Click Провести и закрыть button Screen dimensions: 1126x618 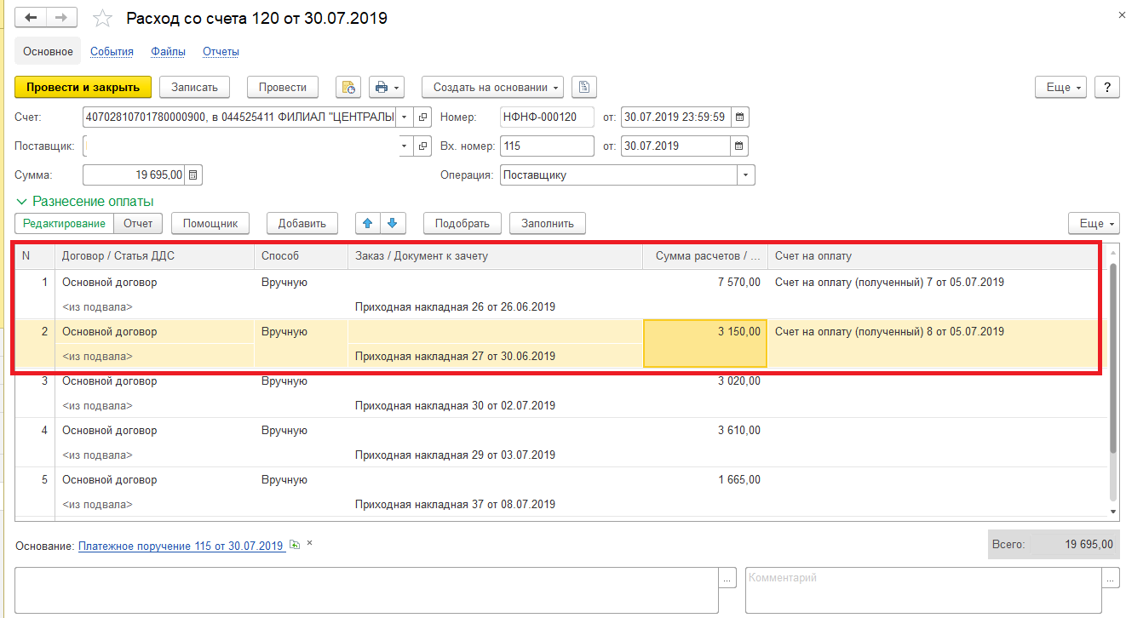(83, 87)
